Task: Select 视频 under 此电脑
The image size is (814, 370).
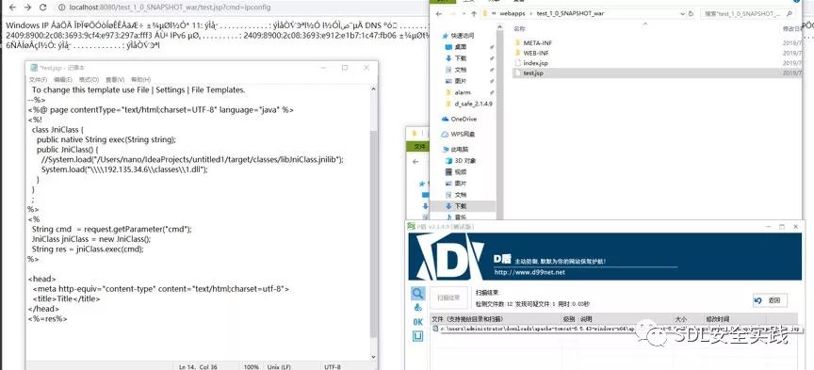Action: point(461,171)
